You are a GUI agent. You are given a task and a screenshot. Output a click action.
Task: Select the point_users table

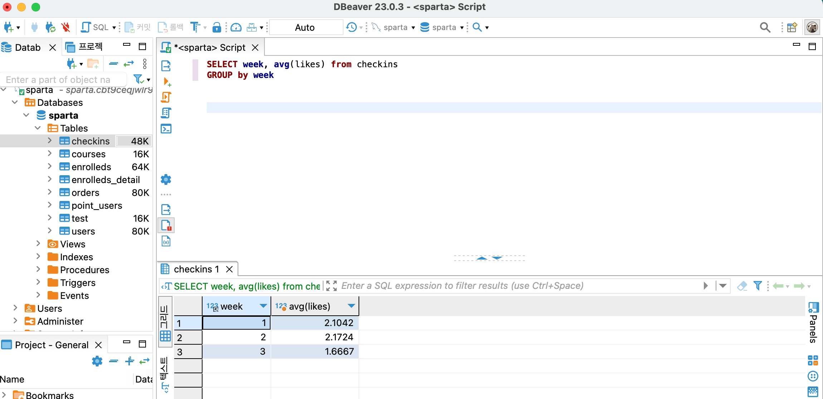pyautogui.click(x=97, y=206)
